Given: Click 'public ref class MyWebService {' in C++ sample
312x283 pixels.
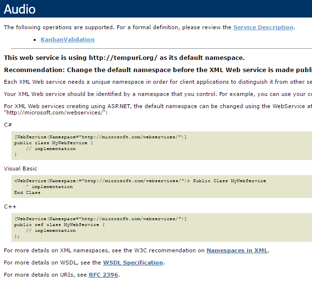Looking at the screenshot, I should tap(59, 225).
